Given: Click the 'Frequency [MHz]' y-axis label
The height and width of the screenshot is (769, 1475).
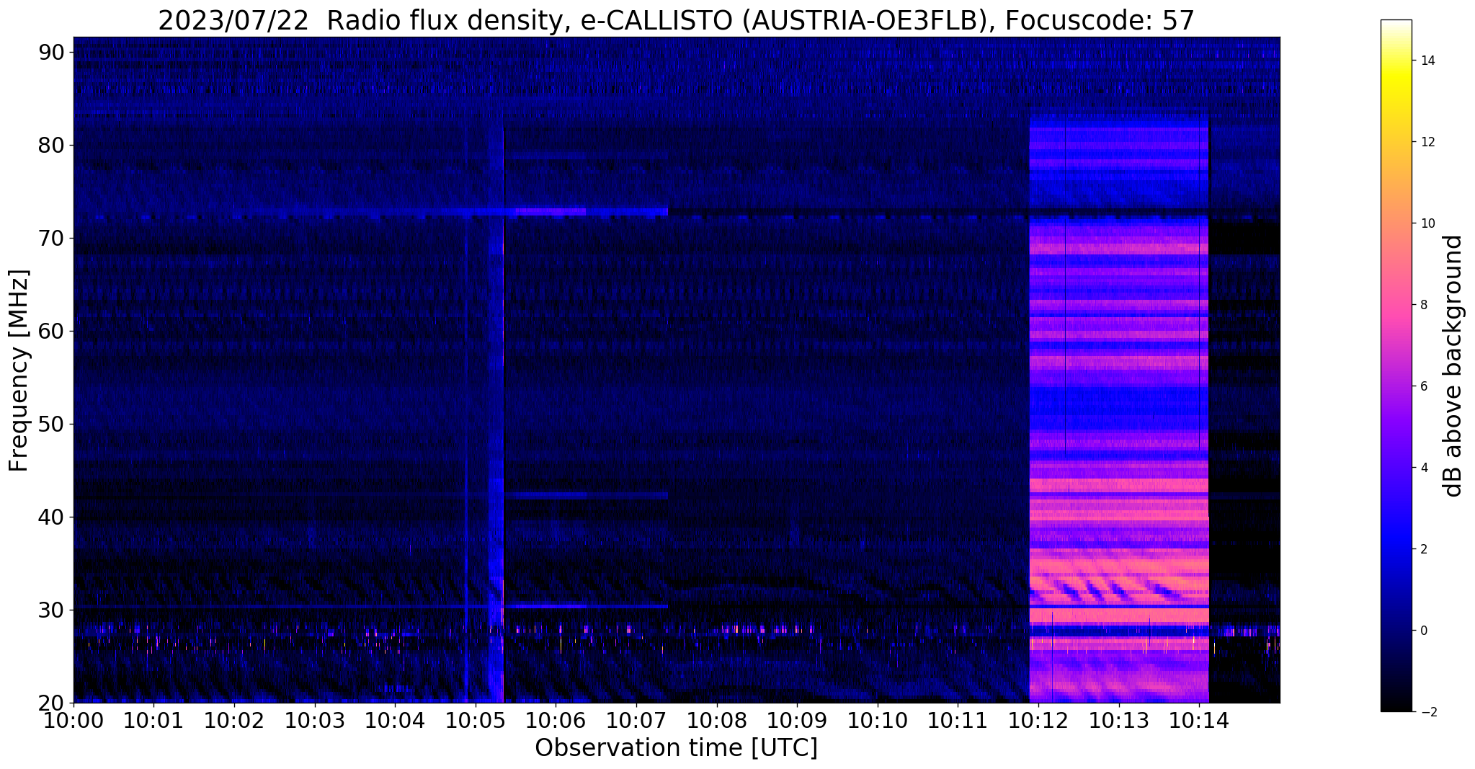Looking at the screenshot, I should 19,370.
